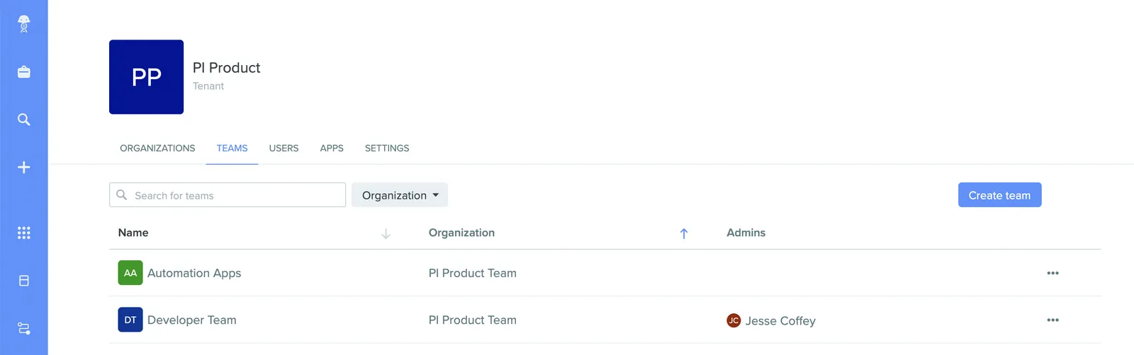Screen dimensions: 1134x355
Task: Click PI Product Team in Automation Apps row
Action: [473, 273]
